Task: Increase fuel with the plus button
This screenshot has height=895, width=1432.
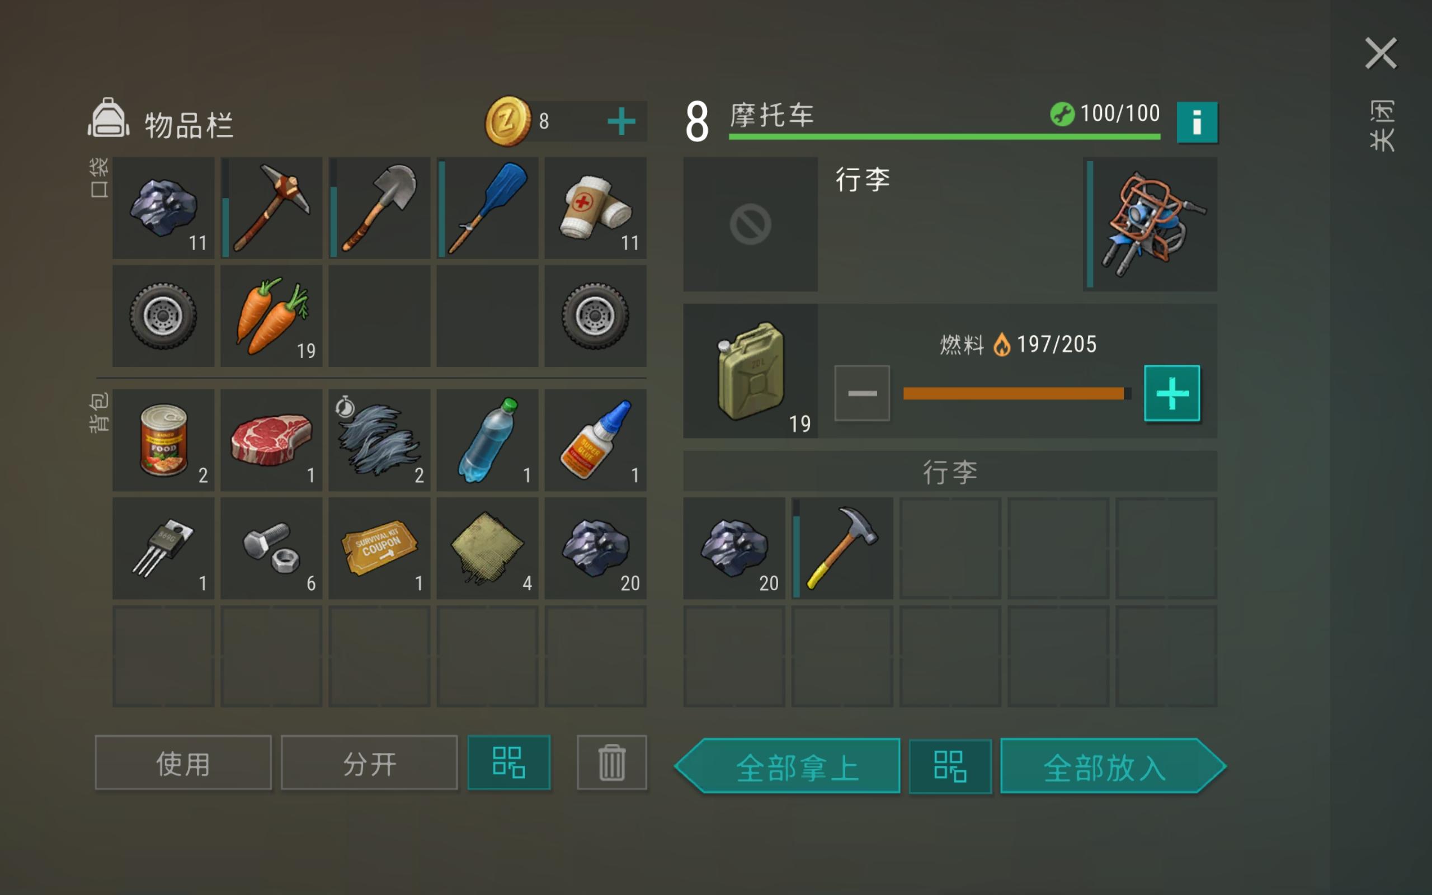Action: tap(1172, 393)
